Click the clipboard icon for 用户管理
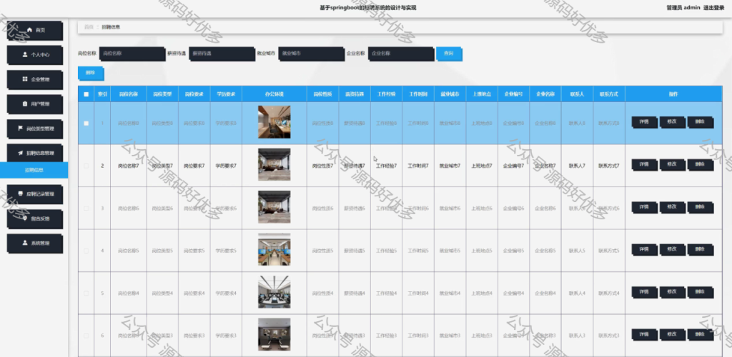This screenshot has width=732, height=357. coord(25,104)
